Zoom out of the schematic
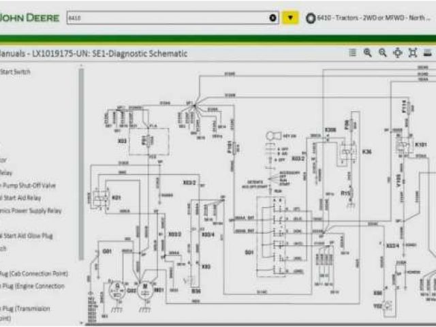This screenshot has width=436, height=327. tap(382, 52)
